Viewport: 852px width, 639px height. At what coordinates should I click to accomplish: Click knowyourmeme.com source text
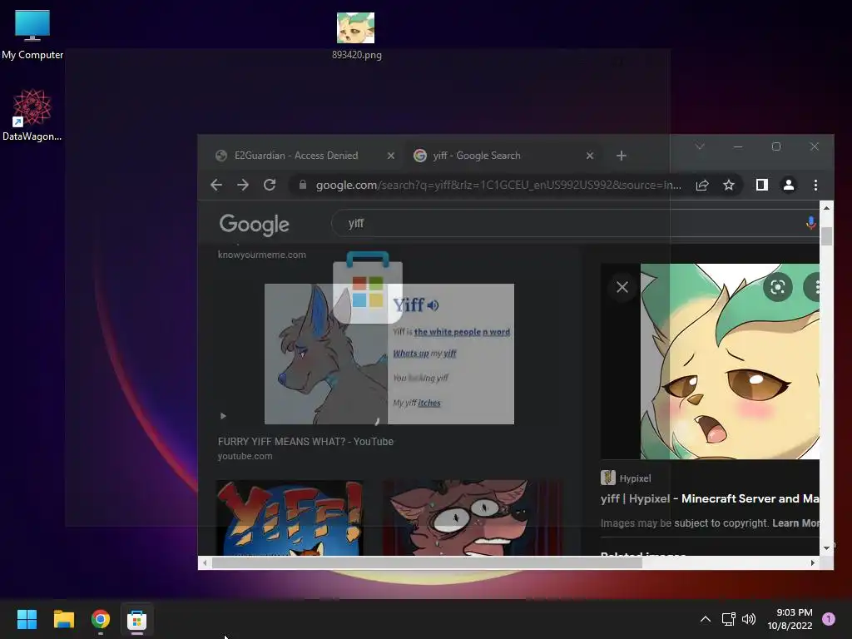(x=262, y=255)
